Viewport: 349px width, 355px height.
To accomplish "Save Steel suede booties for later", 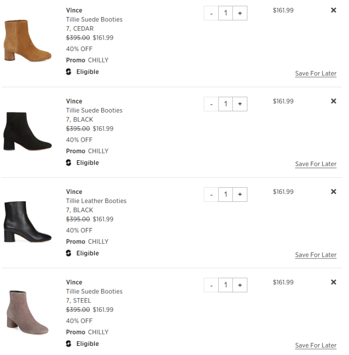I will (315, 345).
